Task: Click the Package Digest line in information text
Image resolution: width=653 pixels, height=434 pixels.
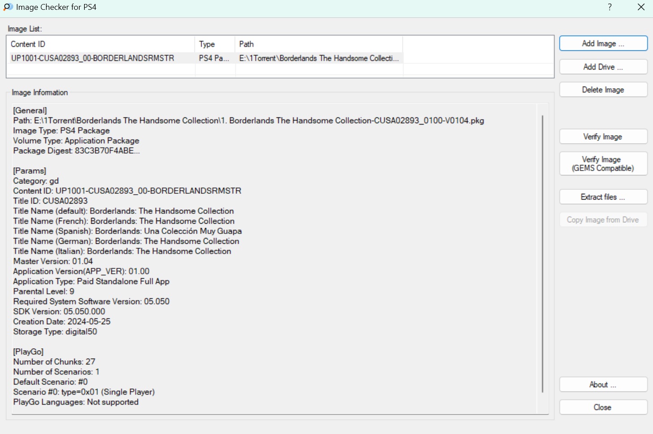Action: (x=76, y=151)
